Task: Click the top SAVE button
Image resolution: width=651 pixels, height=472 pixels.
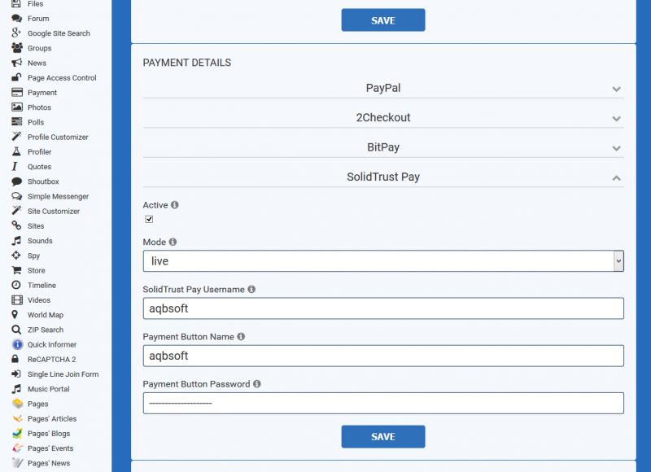Action: [383, 20]
